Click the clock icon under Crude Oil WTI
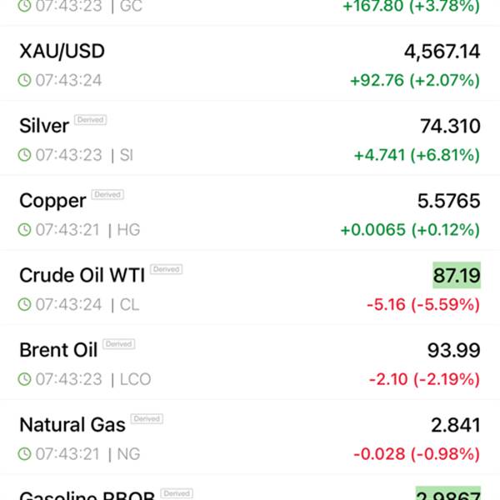This screenshot has width=500, height=500. (25, 304)
